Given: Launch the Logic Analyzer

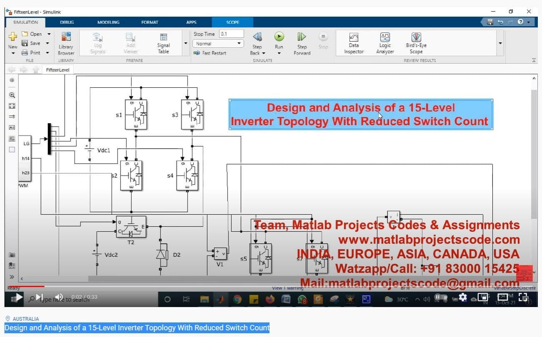Looking at the screenshot, I should tap(385, 43).
